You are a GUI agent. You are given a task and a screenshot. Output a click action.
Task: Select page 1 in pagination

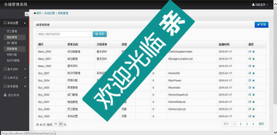(x=234, y=124)
